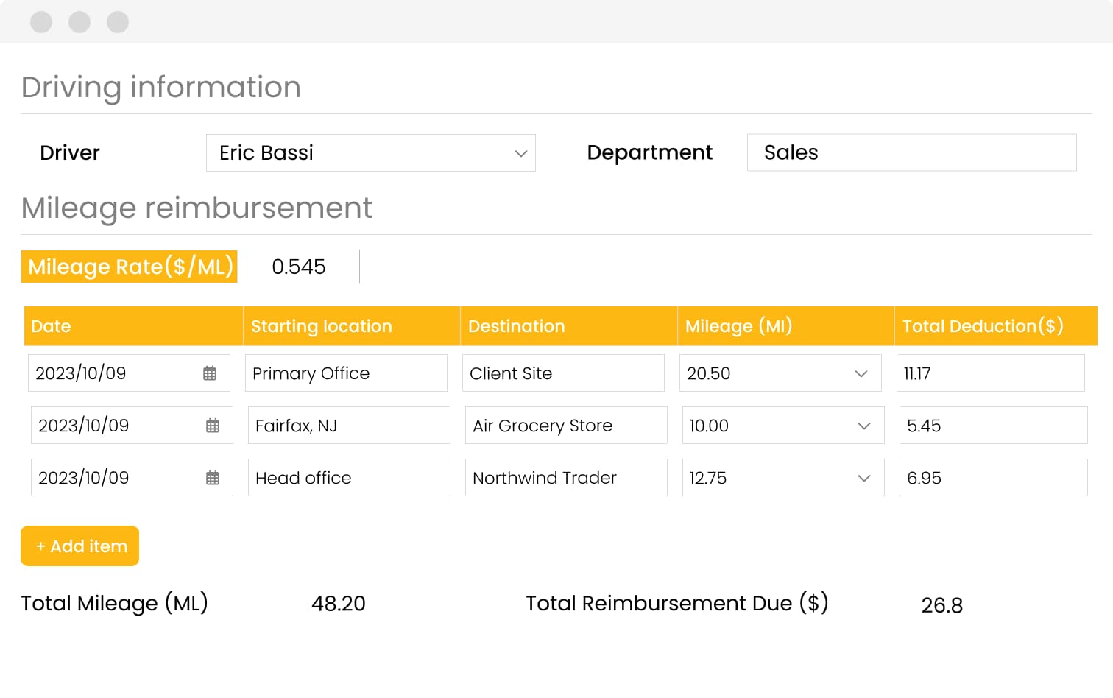This screenshot has height=698, width=1113.
Task: Select the 5.45 total deduction field
Action: pos(993,426)
